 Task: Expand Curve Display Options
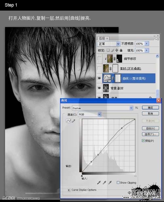(x=69, y=190)
